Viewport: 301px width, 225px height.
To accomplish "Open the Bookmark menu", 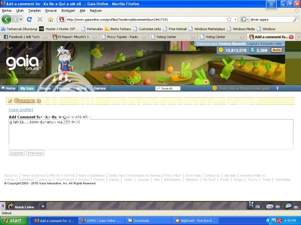I will pos(68,10).
